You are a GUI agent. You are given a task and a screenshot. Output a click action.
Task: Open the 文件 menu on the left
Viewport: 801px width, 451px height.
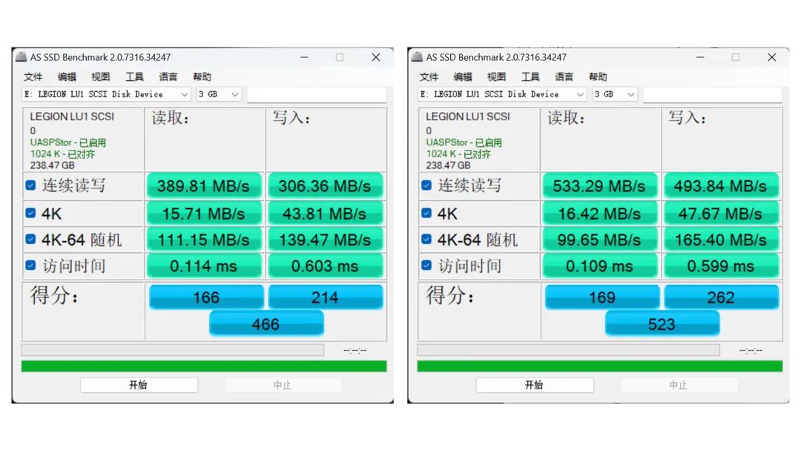pos(33,76)
